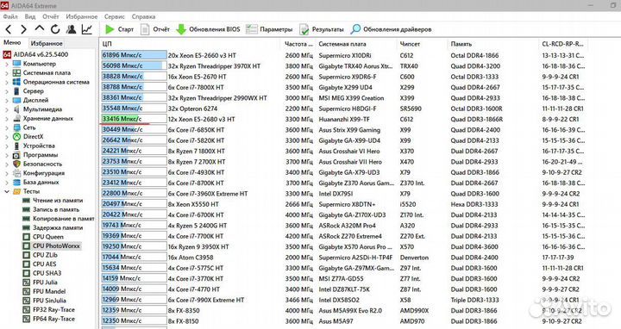The height and width of the screenshot is (329, 621).
Task: Select the 12x Xeon E5-2680 v3 HT row
Action: tap(344, 119)
